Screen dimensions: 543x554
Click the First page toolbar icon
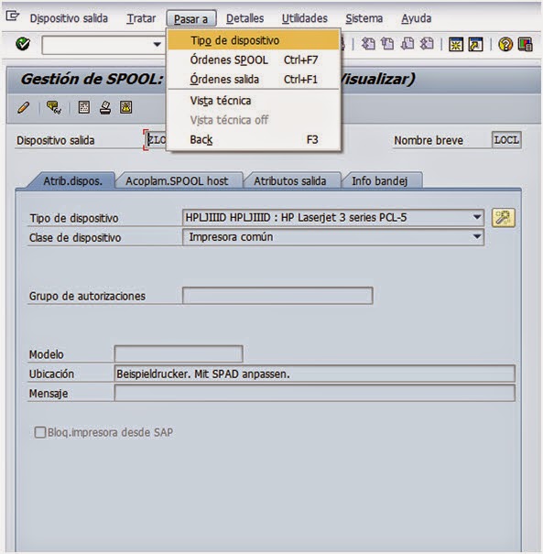point(368,44)
